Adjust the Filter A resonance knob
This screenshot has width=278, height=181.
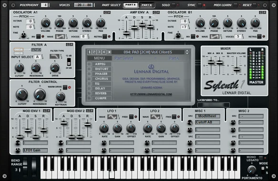click(36, 68)
